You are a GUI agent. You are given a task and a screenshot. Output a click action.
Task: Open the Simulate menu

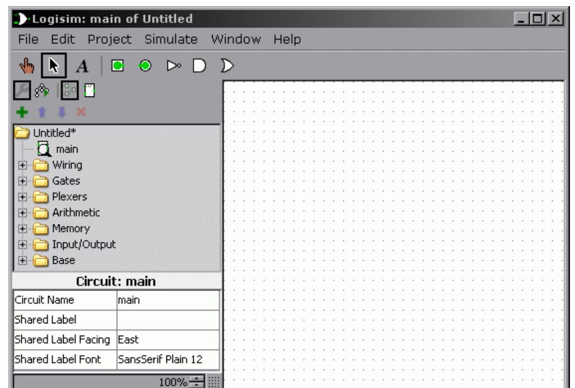click(x=171, y=39)
